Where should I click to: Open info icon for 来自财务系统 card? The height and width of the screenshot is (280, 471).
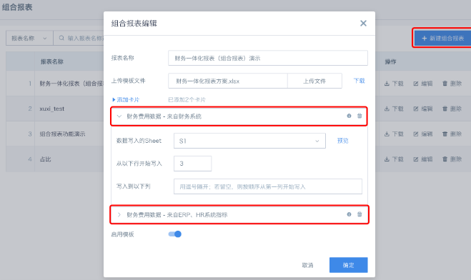click(x=349, y=116)
